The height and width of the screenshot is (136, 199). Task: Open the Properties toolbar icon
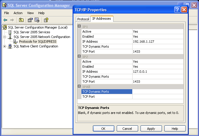(30, 20)
